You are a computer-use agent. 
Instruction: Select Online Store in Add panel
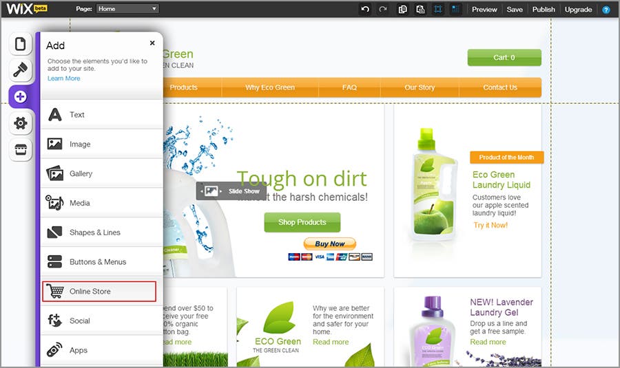[x=99, y=292]
